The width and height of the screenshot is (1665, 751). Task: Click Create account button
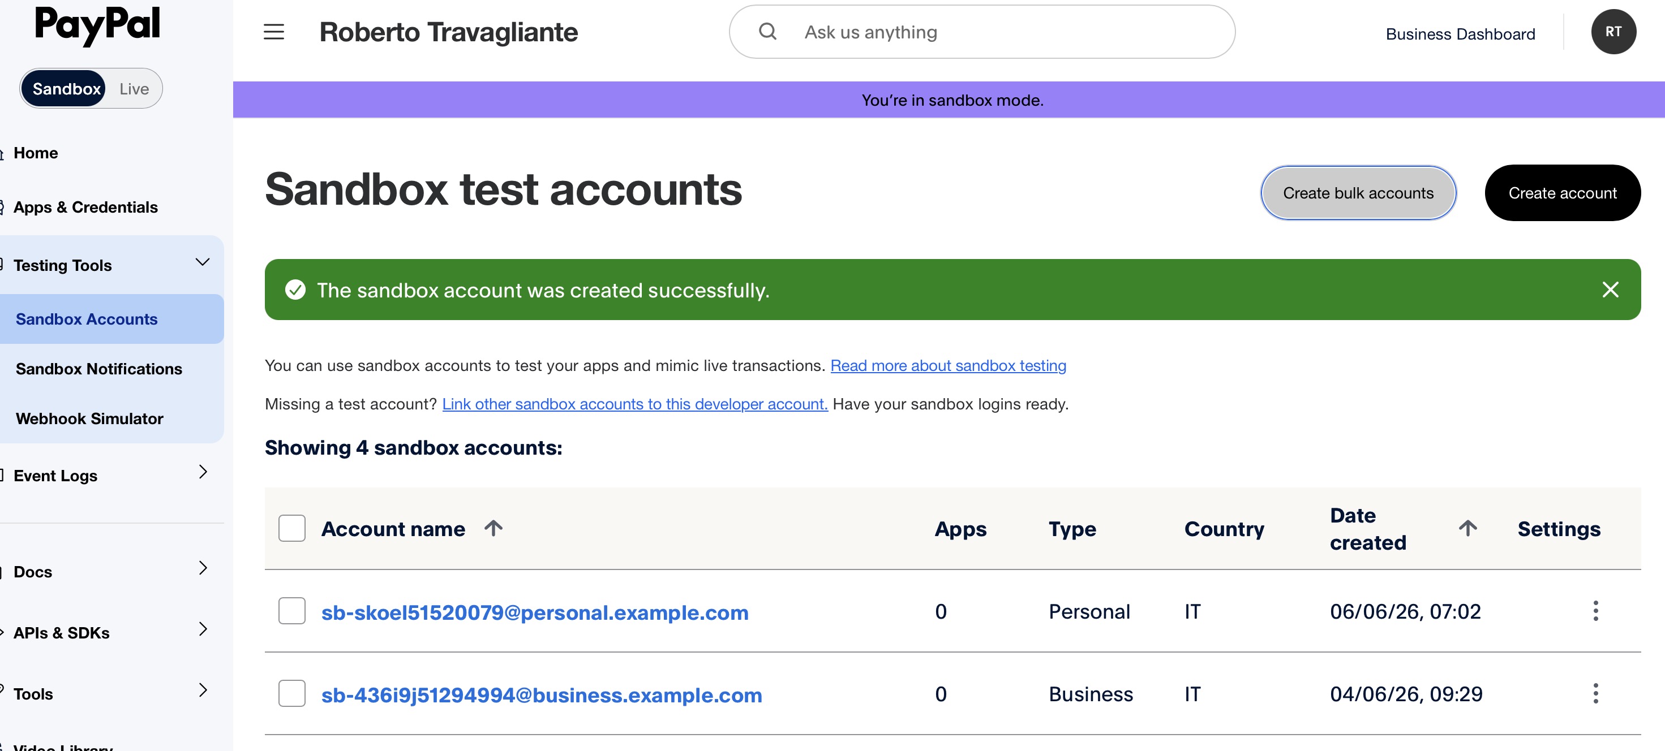coord(1562,193)
